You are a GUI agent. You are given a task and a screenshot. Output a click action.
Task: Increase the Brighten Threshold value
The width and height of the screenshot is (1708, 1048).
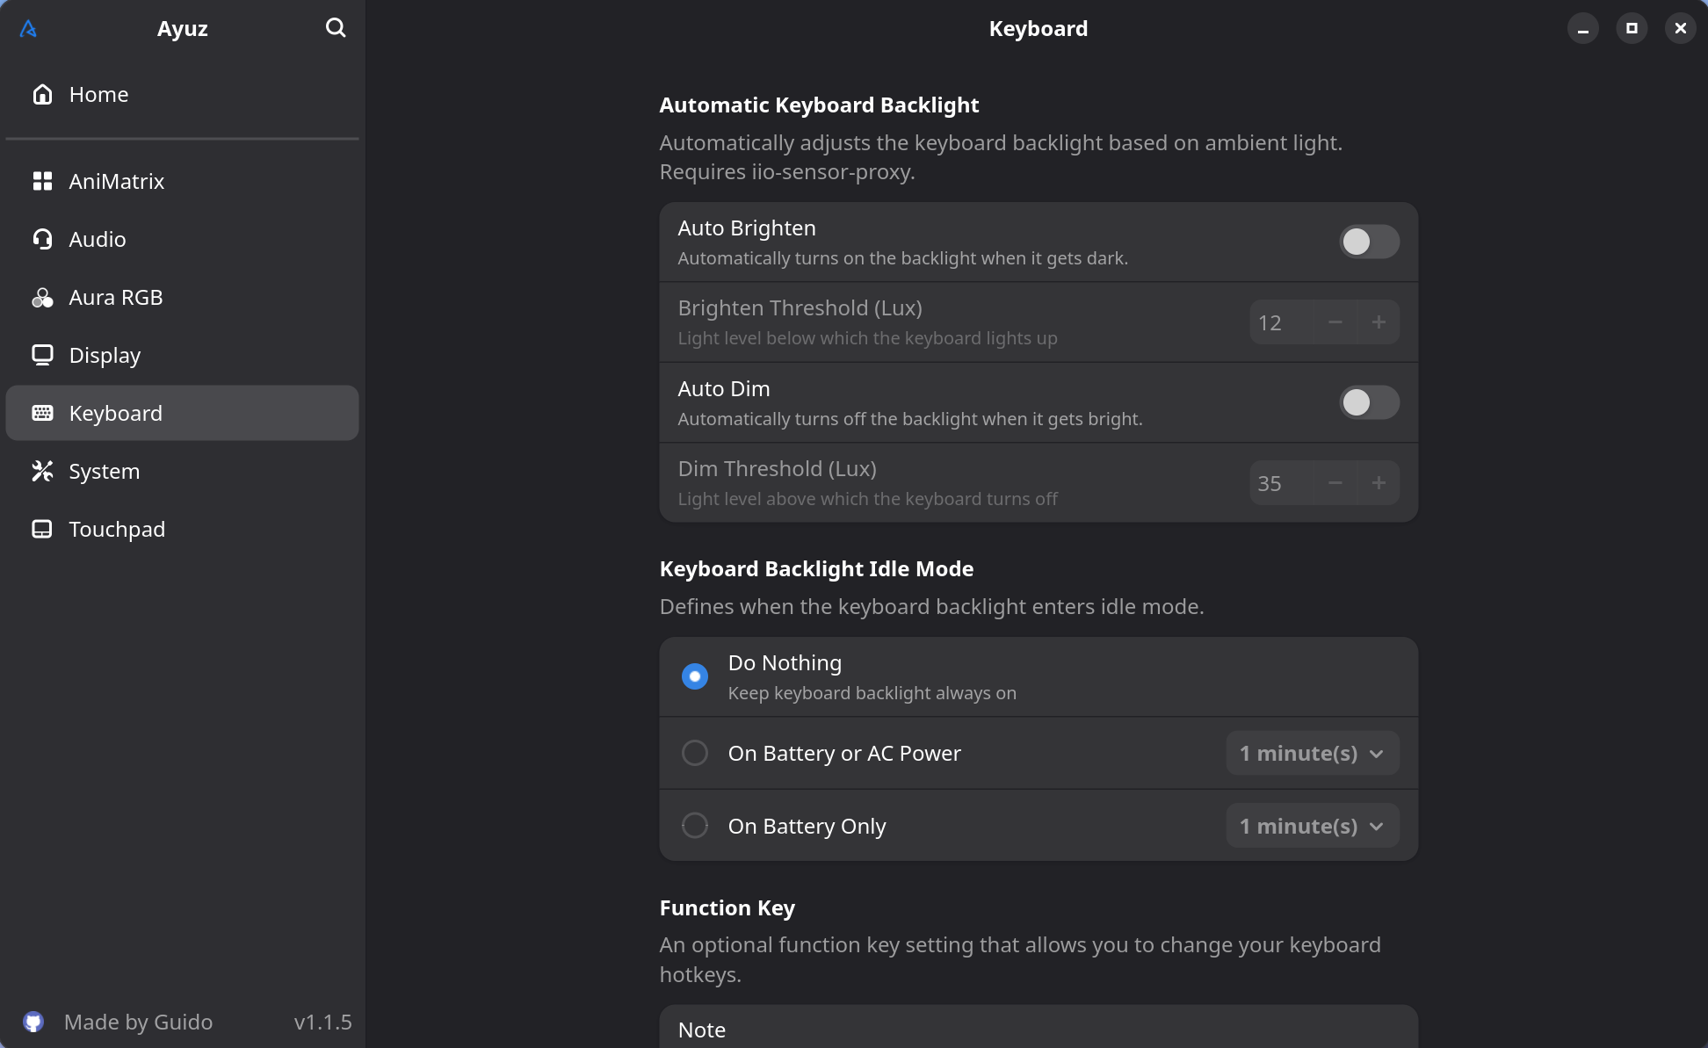[x=1379, y=322]
